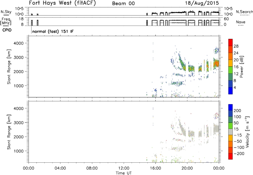This screenshot has height=175, width=253.
Task: Click the 'N.Sky' legend label
Action: (x=6, y=12)
